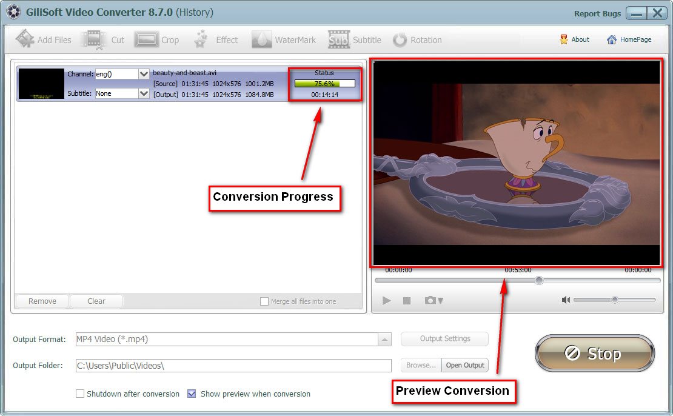Open Output Settings
The width and height of the screenshot is (673, 416).
[x=444, y=339]
